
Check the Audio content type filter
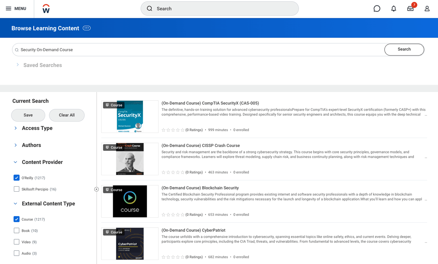(16, 253)
